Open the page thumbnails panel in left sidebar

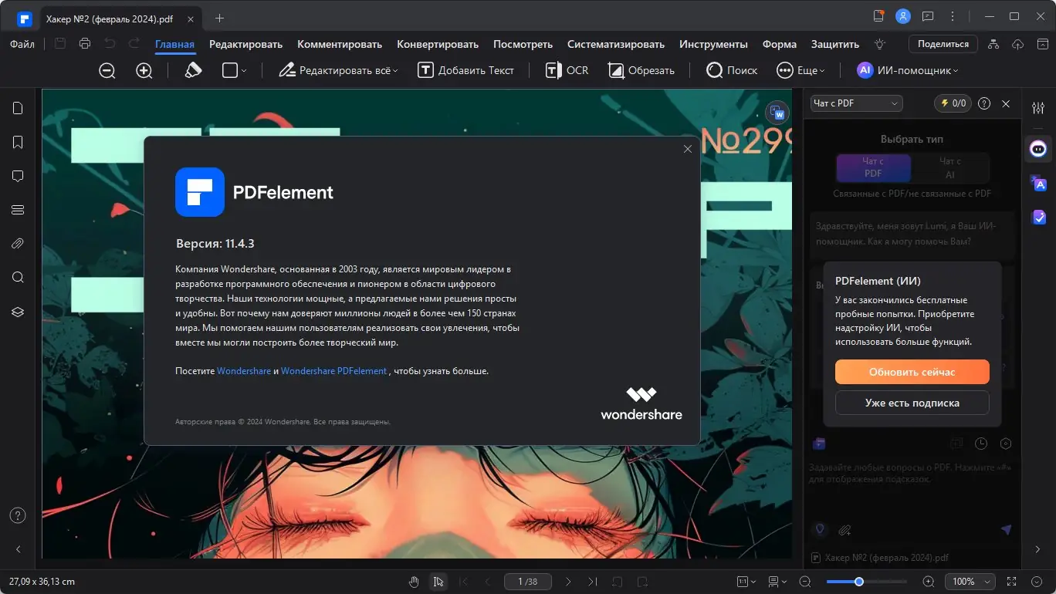18,108
